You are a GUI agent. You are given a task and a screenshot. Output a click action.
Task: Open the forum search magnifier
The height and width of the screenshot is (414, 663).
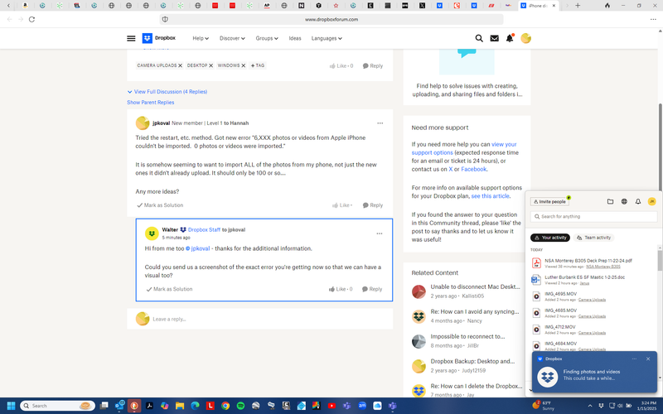click(x=479, y=38)
